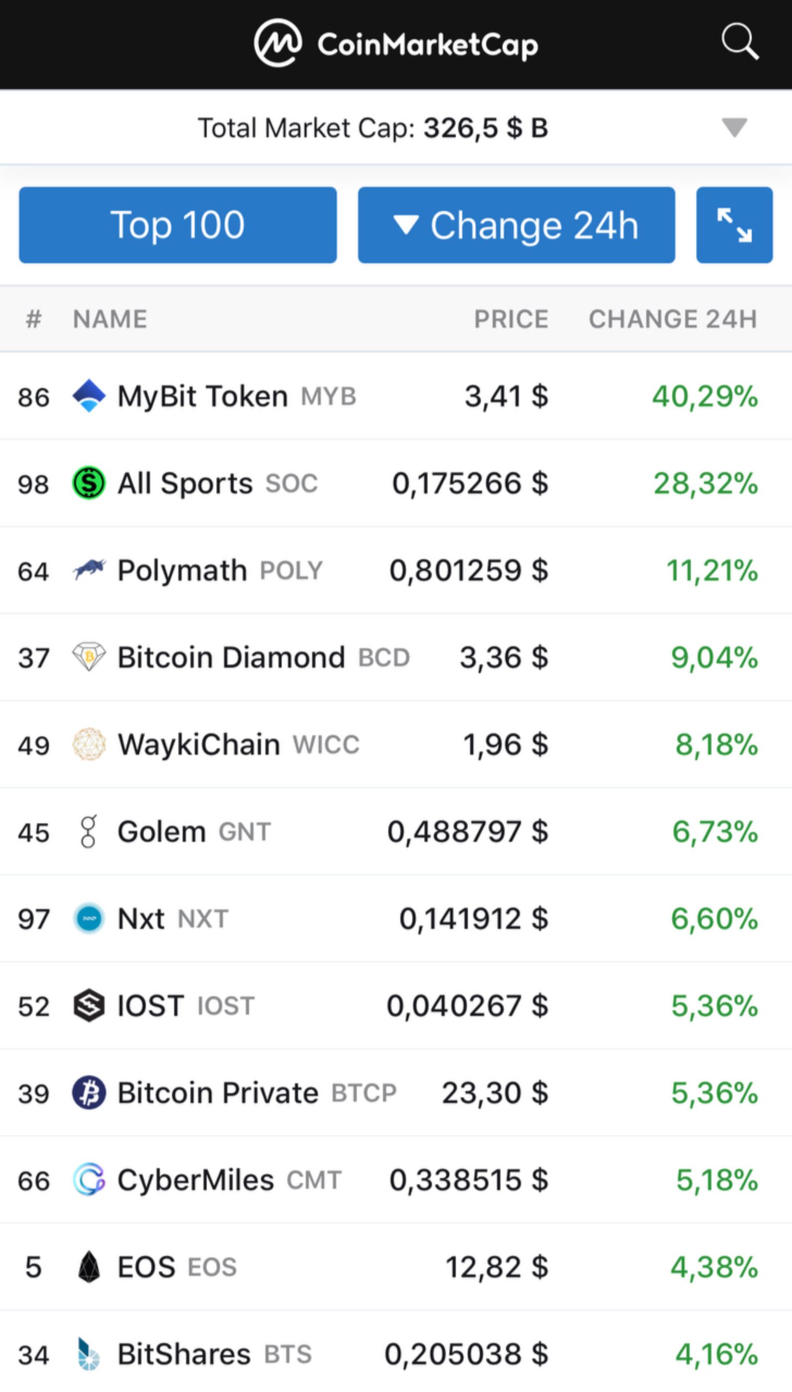Click the MyBit Token coin icon
The height and width of the screenshot is (1392, 792).
click(89, 396)
